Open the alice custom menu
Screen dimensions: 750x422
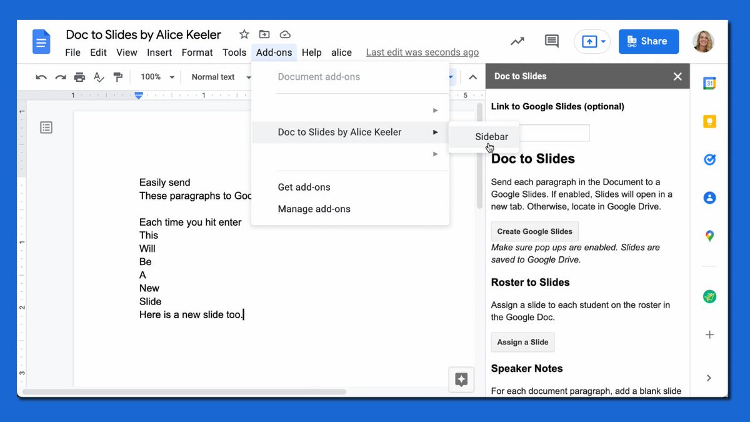[341, 53]
